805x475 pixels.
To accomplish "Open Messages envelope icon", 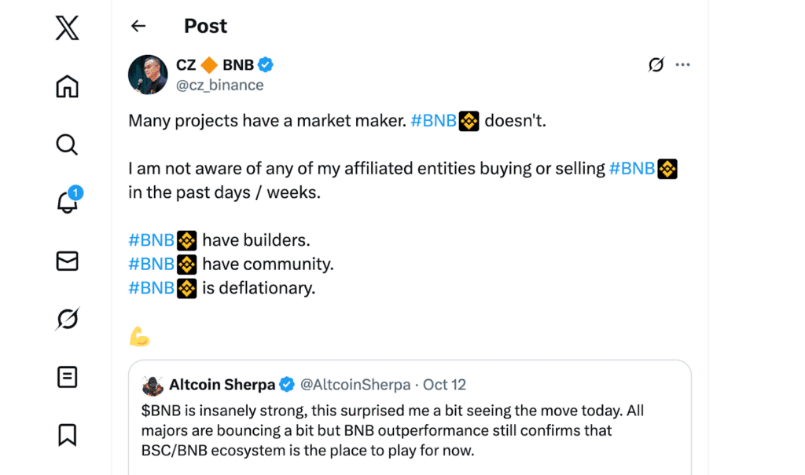I will click(67, 261).
